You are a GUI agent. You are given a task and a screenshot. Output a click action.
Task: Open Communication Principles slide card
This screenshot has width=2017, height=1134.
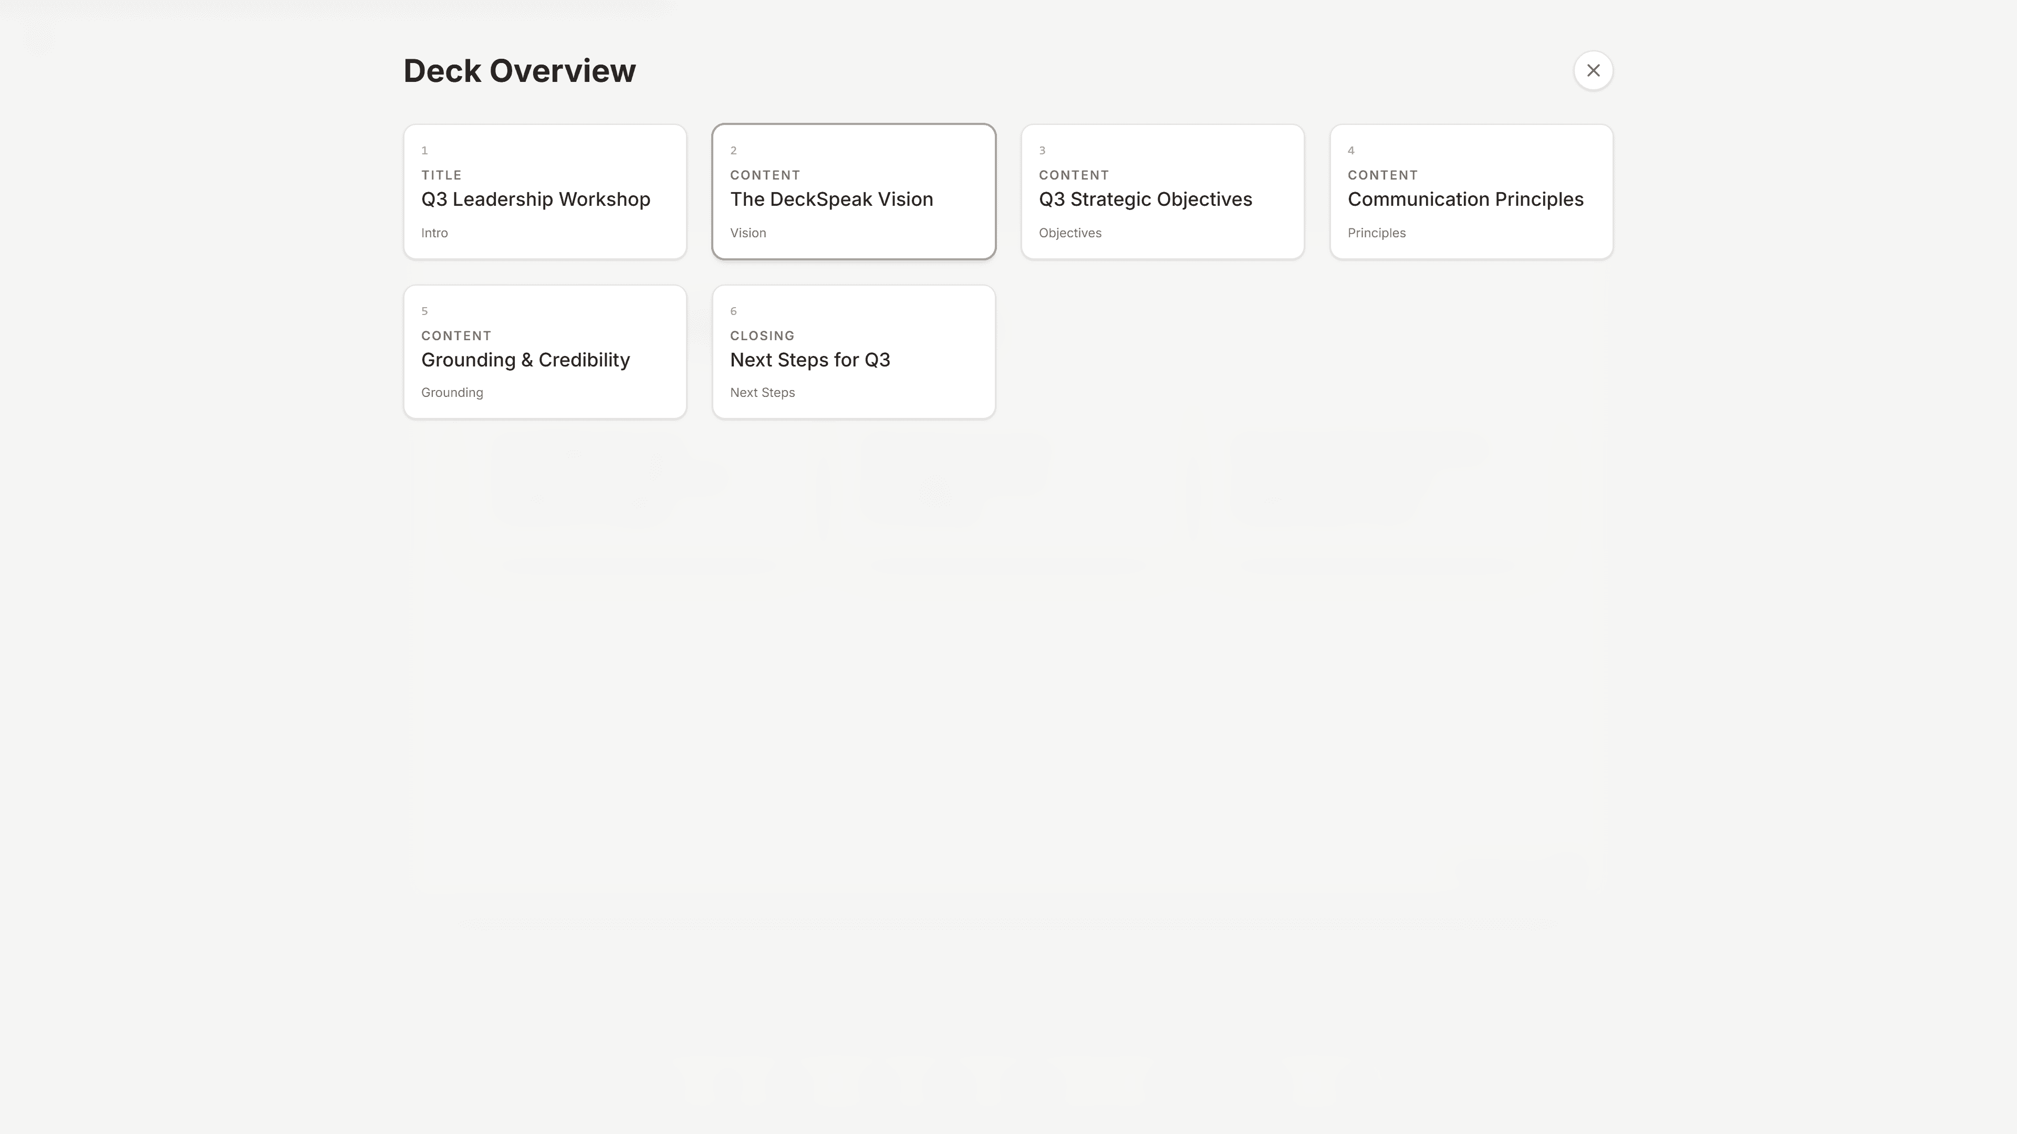pos(1471,192)
